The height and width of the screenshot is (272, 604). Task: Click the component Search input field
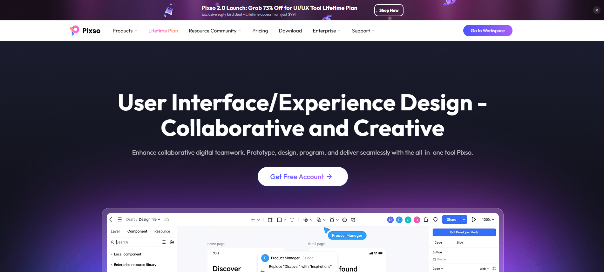[x=137, y=242]
